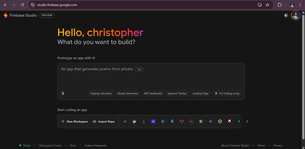305x149 pixels.
Task: Select the Gemini sparkle template icon
Action: click(210, 121)
